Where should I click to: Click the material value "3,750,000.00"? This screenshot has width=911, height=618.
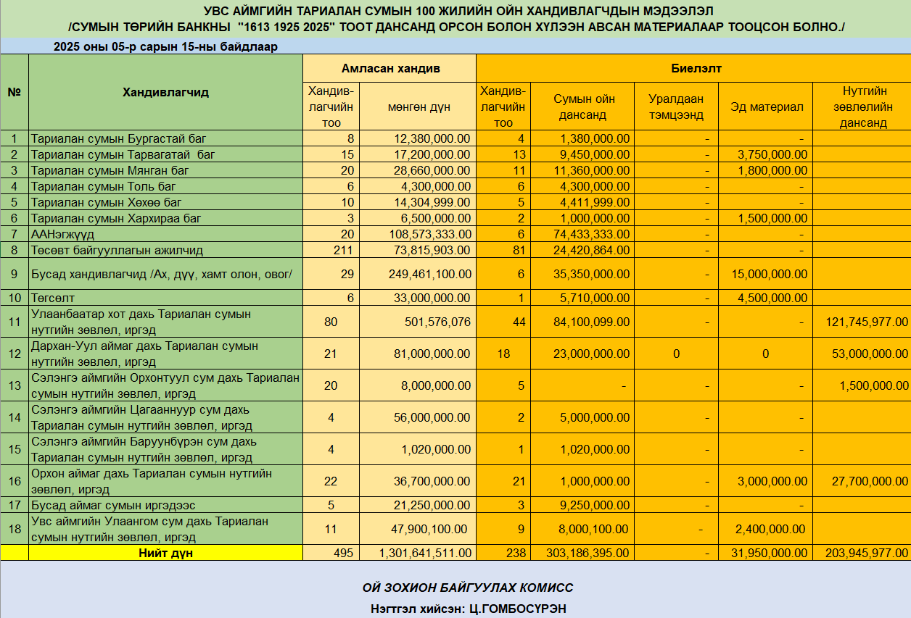772,154
